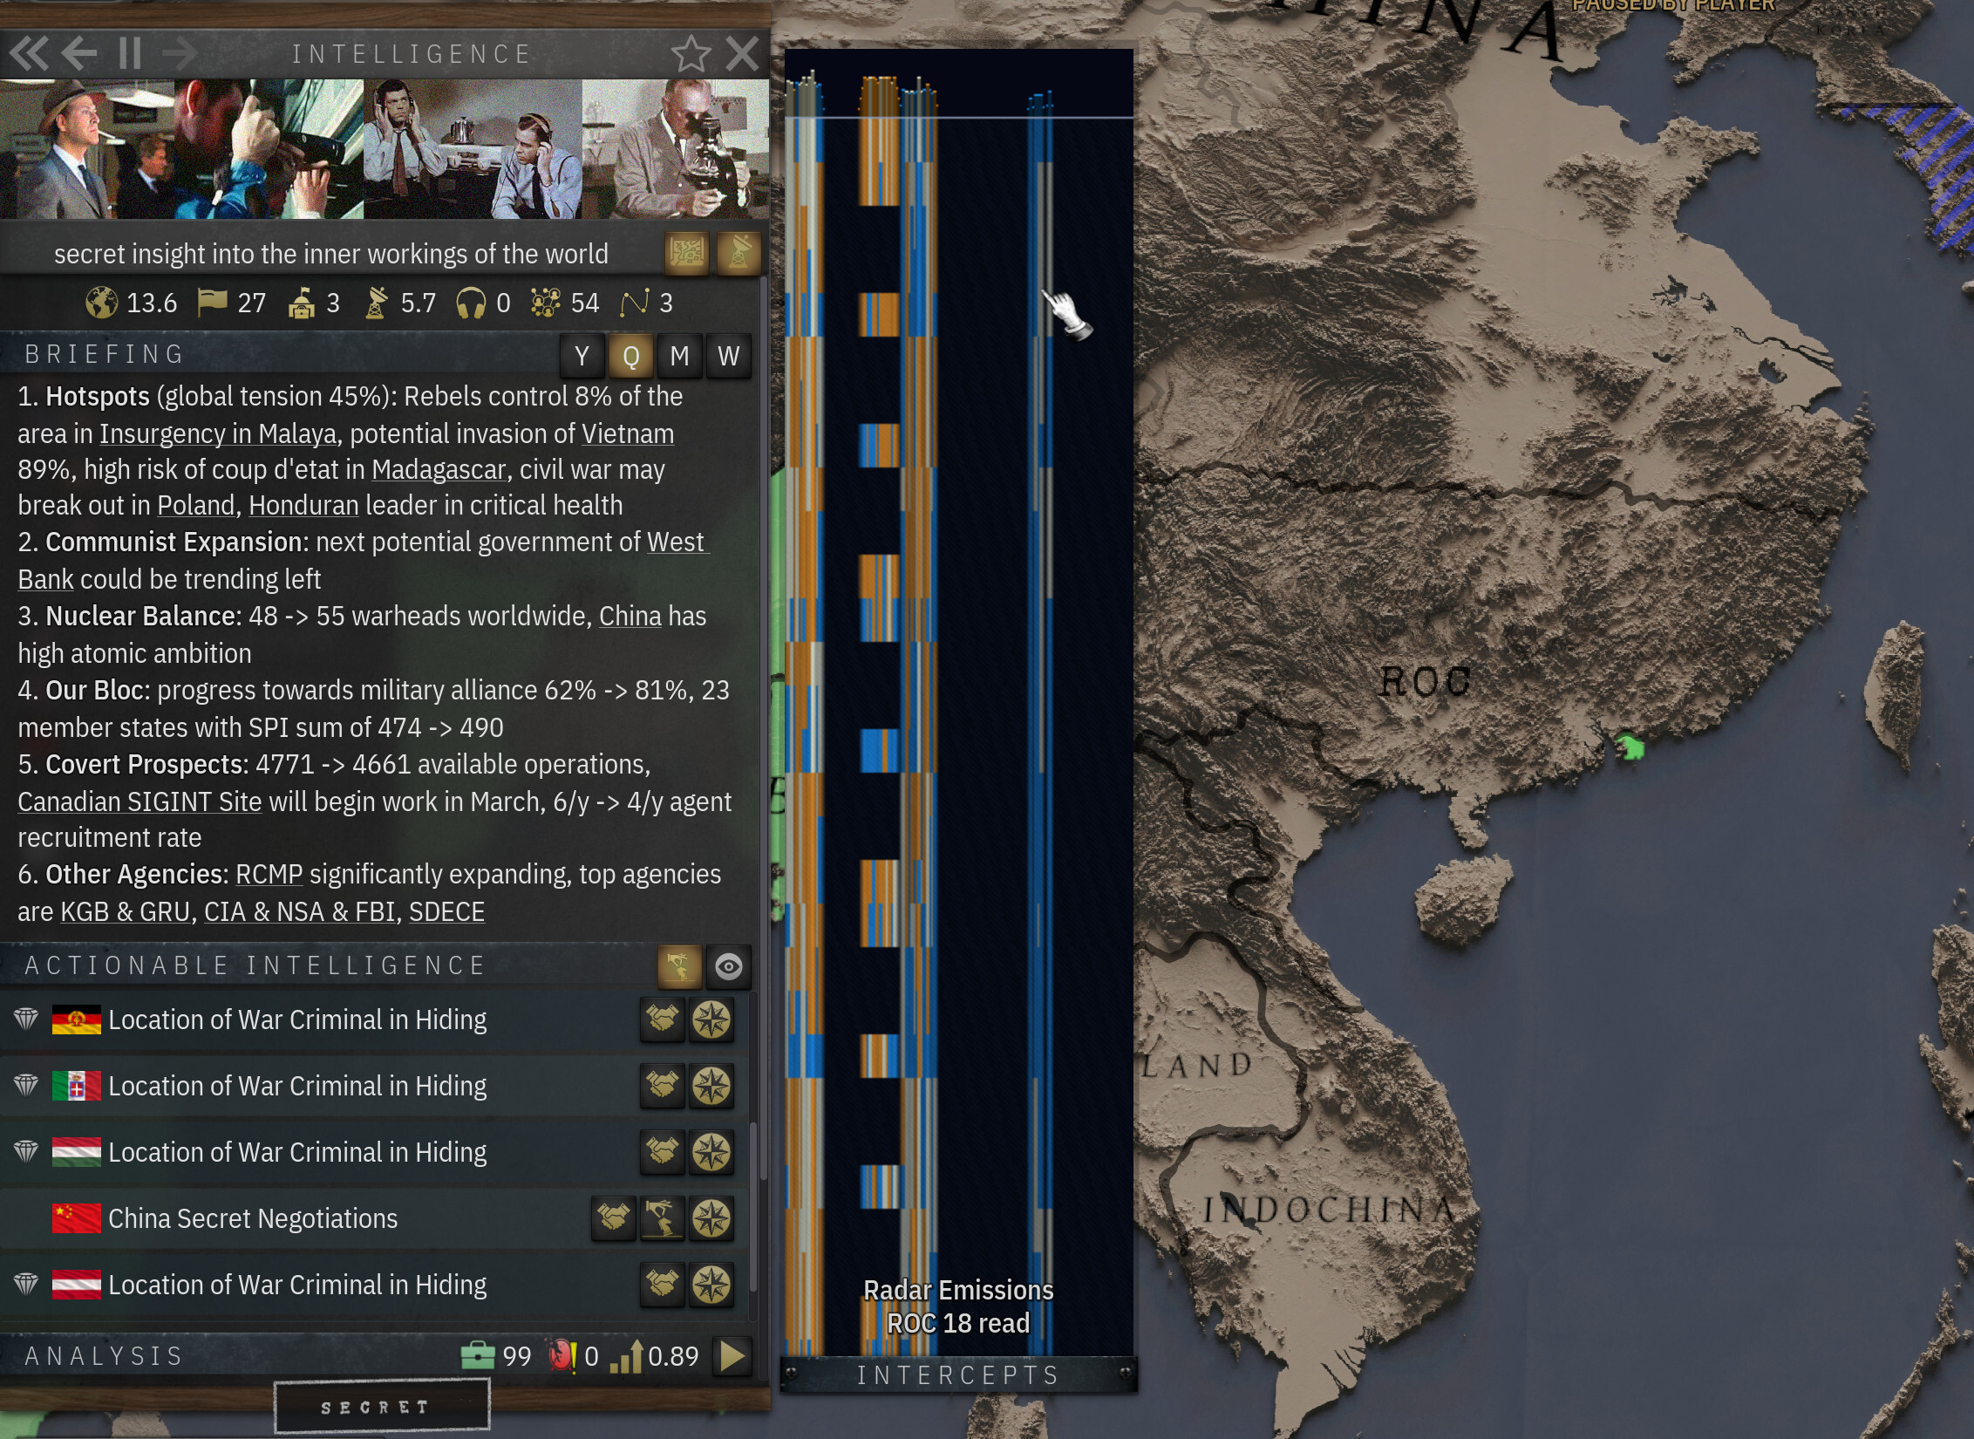The height and width of the screenshot is (1439, 1974).
Task: Click the radar dish icon beside subtitle
Action: pos(738,254)
